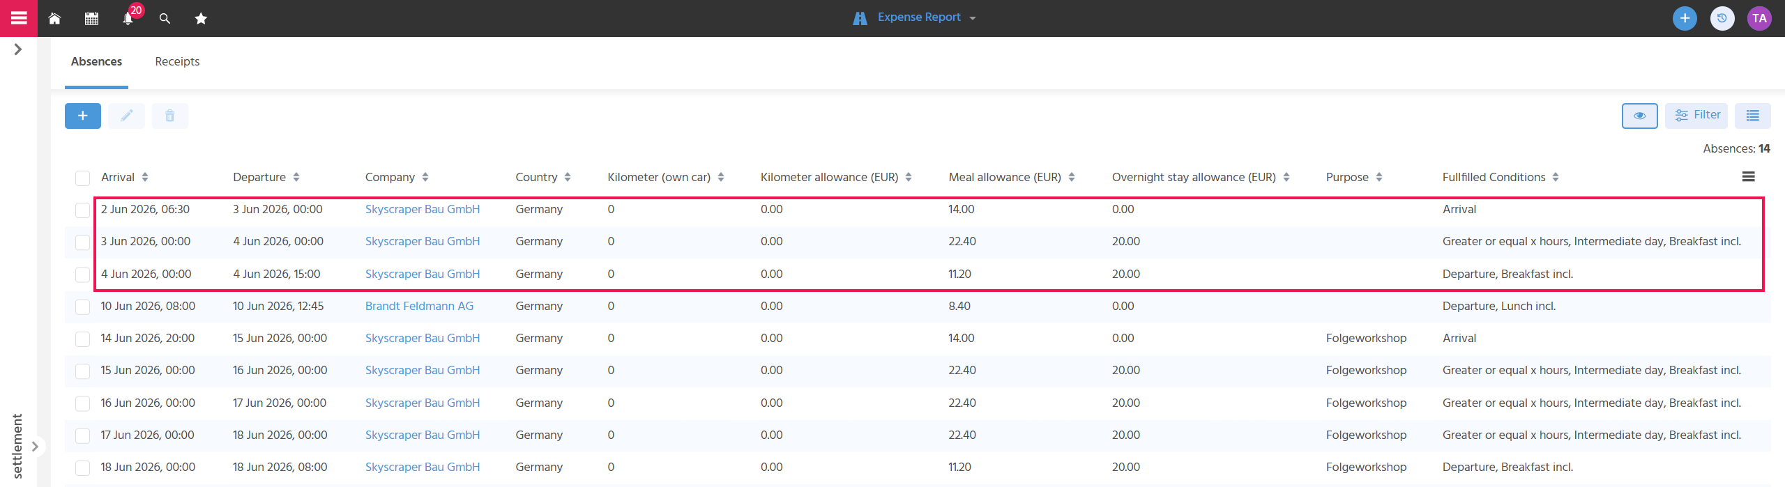Click the blue plus button in top bar
This screenshot has height=487, width=1785.
click(x=1685, y=18)
